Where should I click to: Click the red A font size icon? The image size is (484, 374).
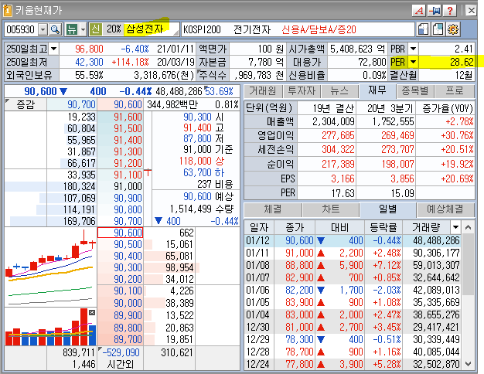click(419, 11)
